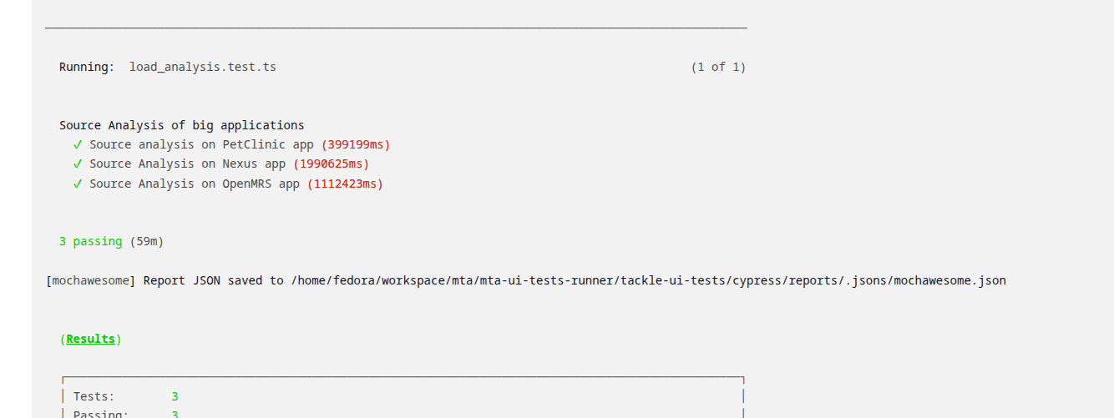Click the OpenMRS duration 1112423ms

pyautogui.click(x=345, y=184)
